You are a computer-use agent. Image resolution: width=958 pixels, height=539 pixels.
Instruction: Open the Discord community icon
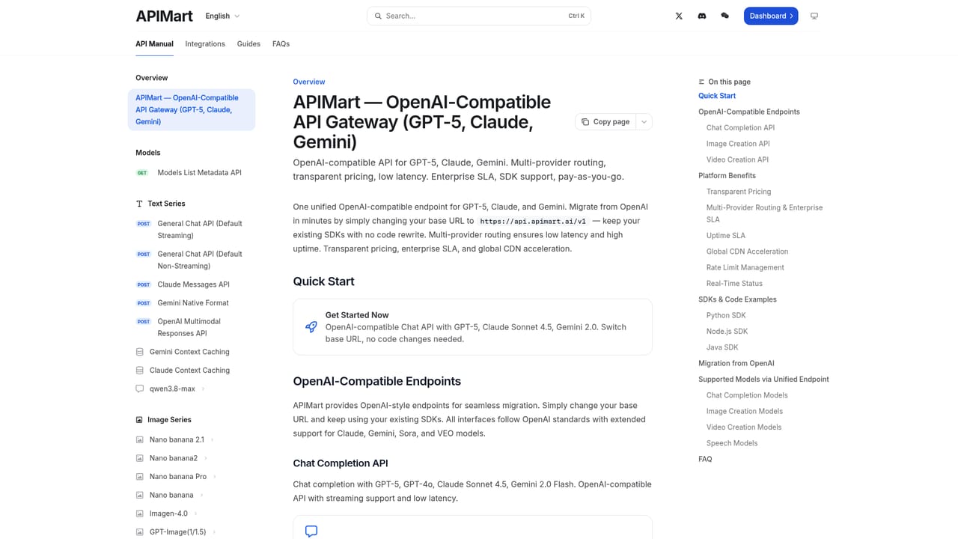[x=702, y=16]
